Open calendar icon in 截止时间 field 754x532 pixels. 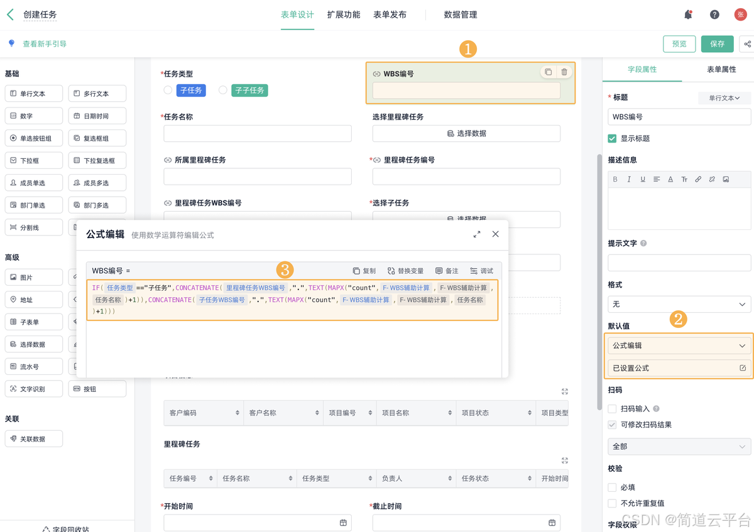(x=552, y=523)
